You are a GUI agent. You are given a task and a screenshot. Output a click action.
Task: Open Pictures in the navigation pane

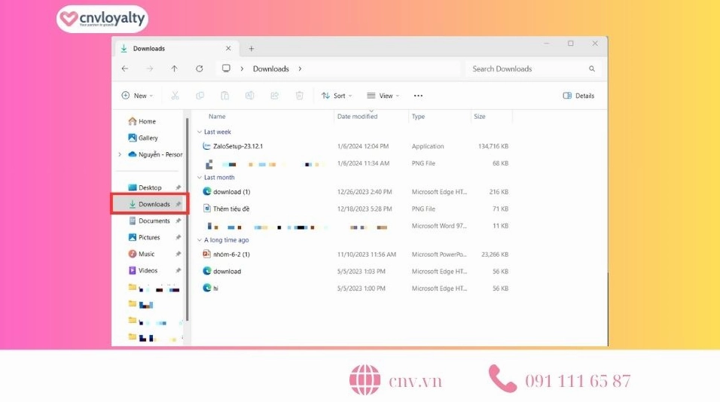[144, 237]
